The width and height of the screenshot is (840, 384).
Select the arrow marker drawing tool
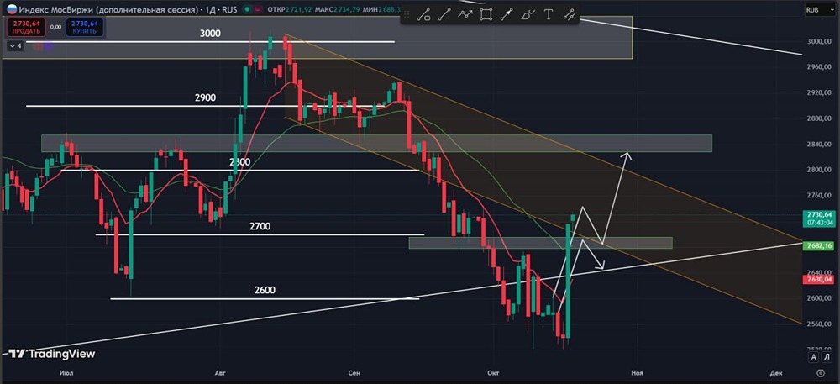[507, 15]
